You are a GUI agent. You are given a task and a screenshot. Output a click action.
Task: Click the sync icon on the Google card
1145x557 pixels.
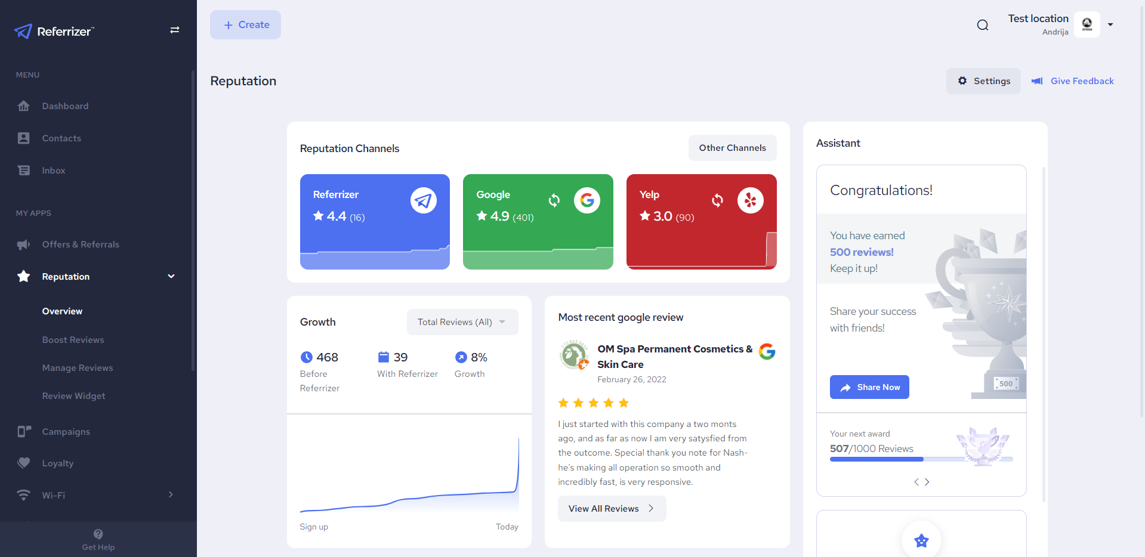point(554,200)
